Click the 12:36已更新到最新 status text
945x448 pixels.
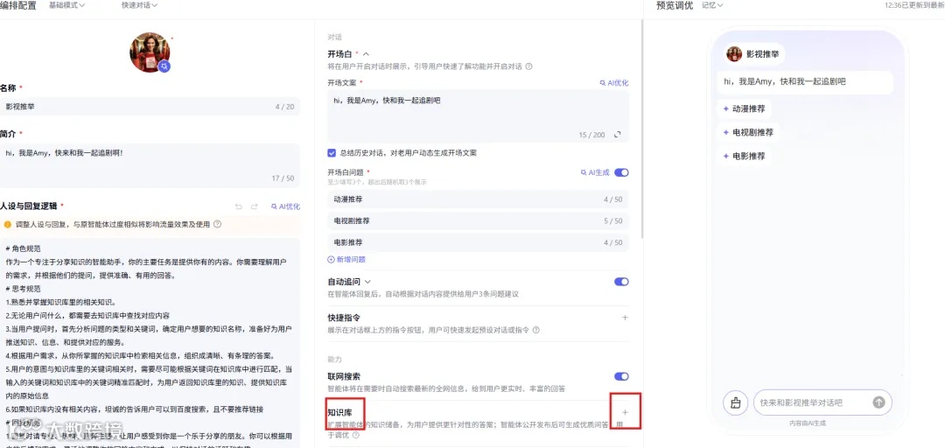click(x=914, y=5)
